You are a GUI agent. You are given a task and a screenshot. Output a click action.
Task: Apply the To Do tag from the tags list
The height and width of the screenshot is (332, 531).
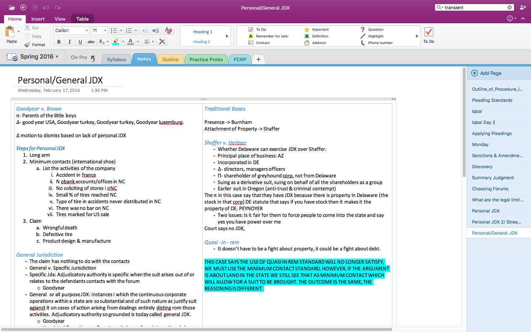261,30
